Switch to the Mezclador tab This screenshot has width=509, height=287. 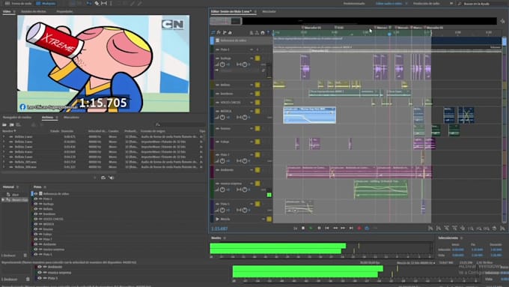[269, 11]
